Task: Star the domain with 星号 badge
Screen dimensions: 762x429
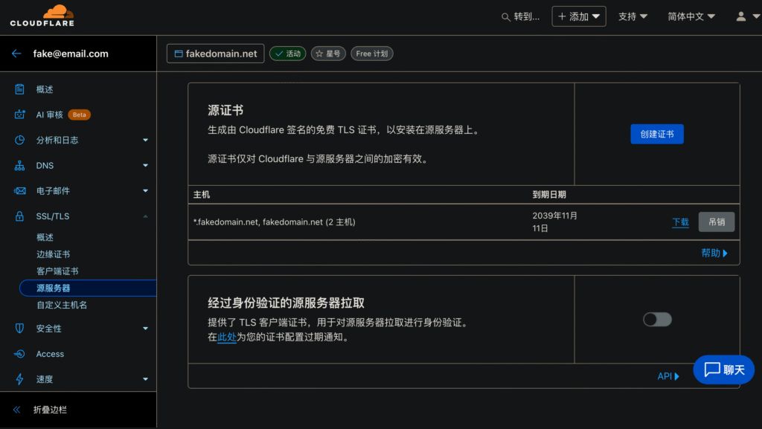Action: 328,54
